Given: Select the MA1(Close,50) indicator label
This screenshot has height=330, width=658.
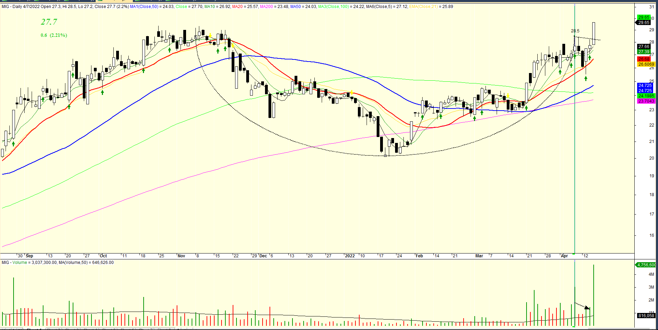Looking at the screenshot, I should [x=144, y=7].
